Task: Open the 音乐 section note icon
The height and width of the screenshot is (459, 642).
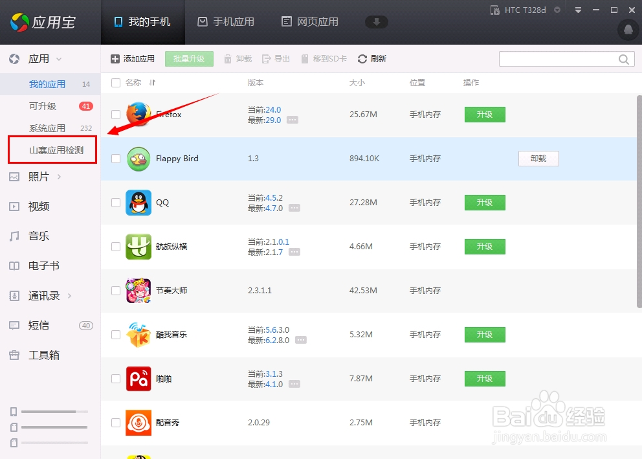Action: [14, 236]
